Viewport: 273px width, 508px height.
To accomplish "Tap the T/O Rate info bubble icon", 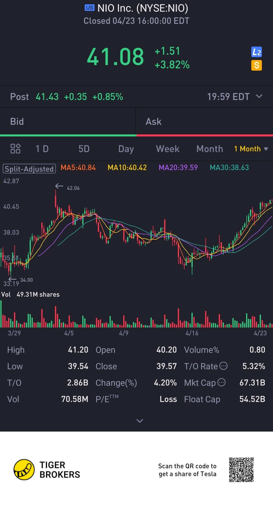I will click(223, 366).
